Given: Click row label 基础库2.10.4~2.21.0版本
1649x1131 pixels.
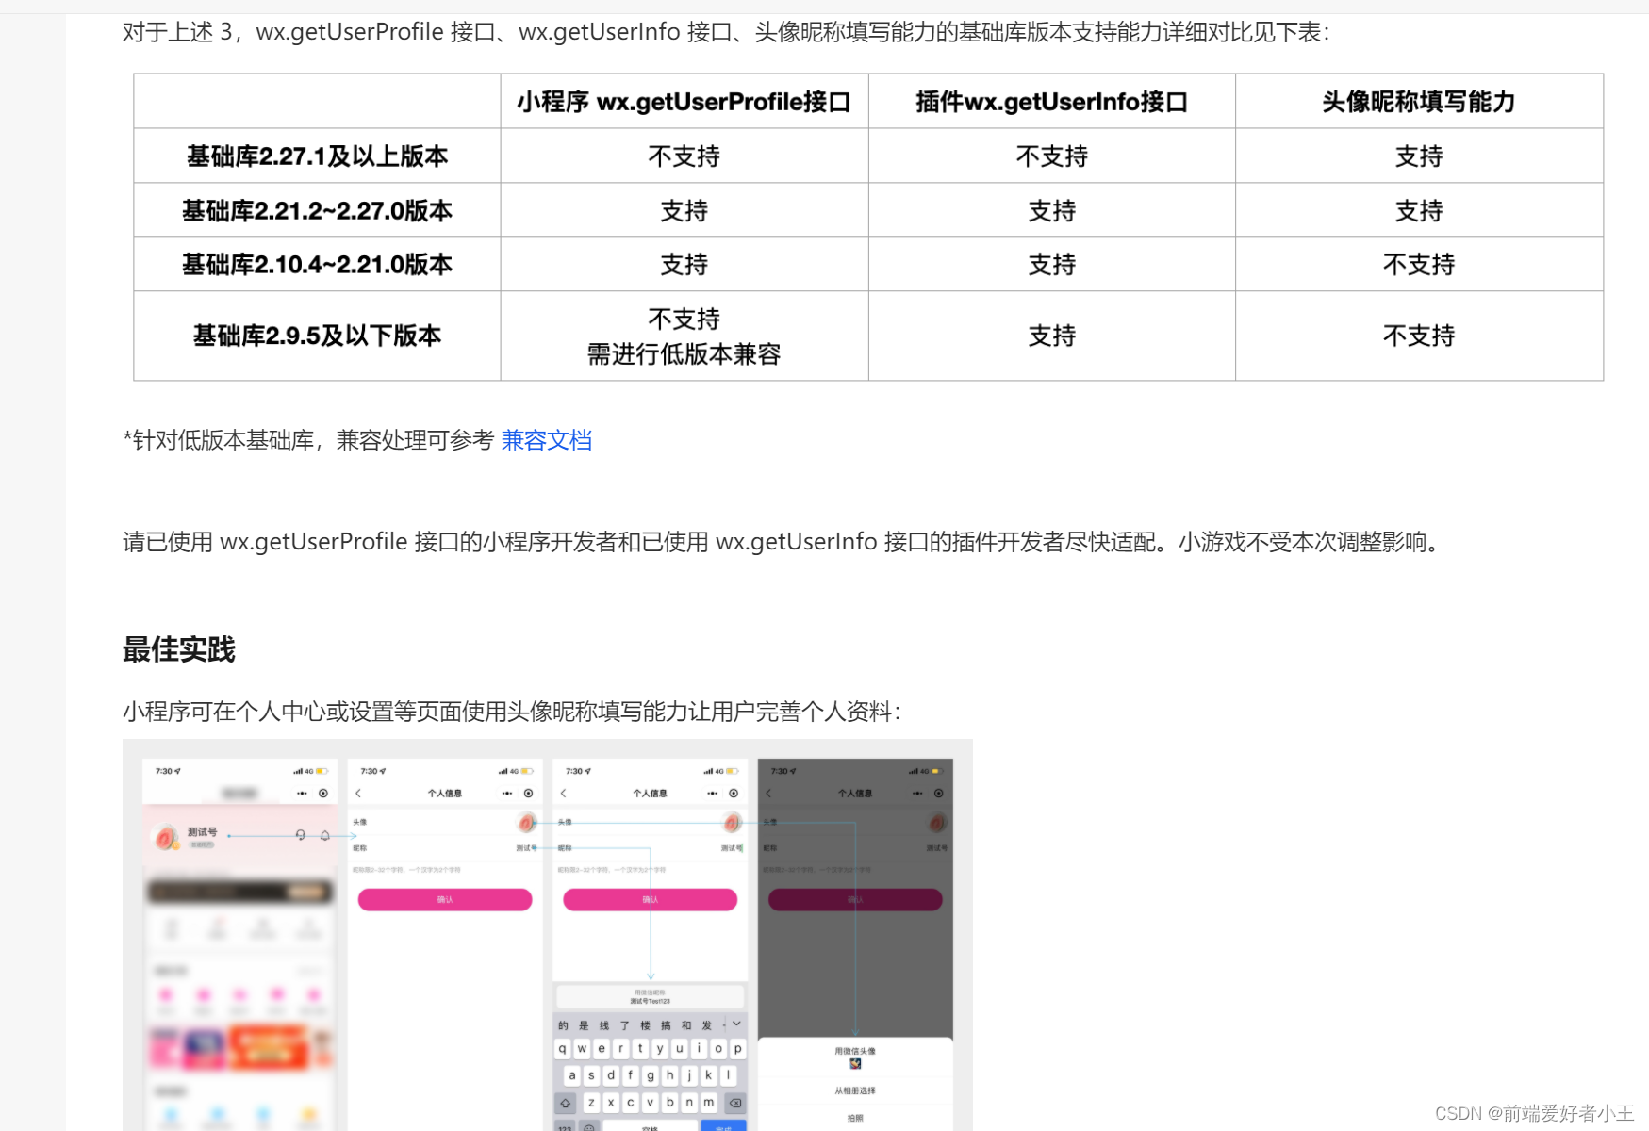Looking at the screenshot, I should (317, 264).
